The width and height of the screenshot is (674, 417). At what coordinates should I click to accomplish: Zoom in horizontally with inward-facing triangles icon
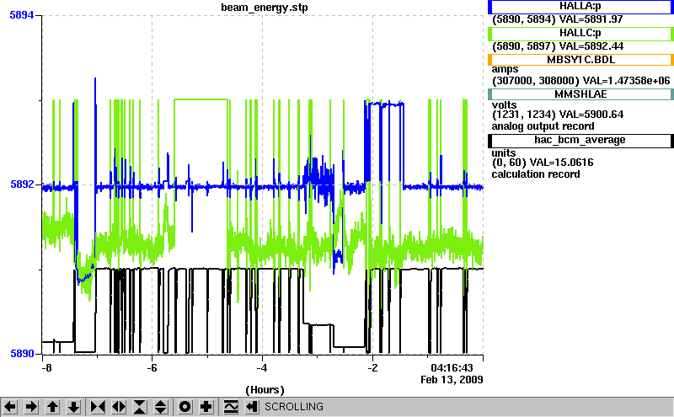click(98, 406)
